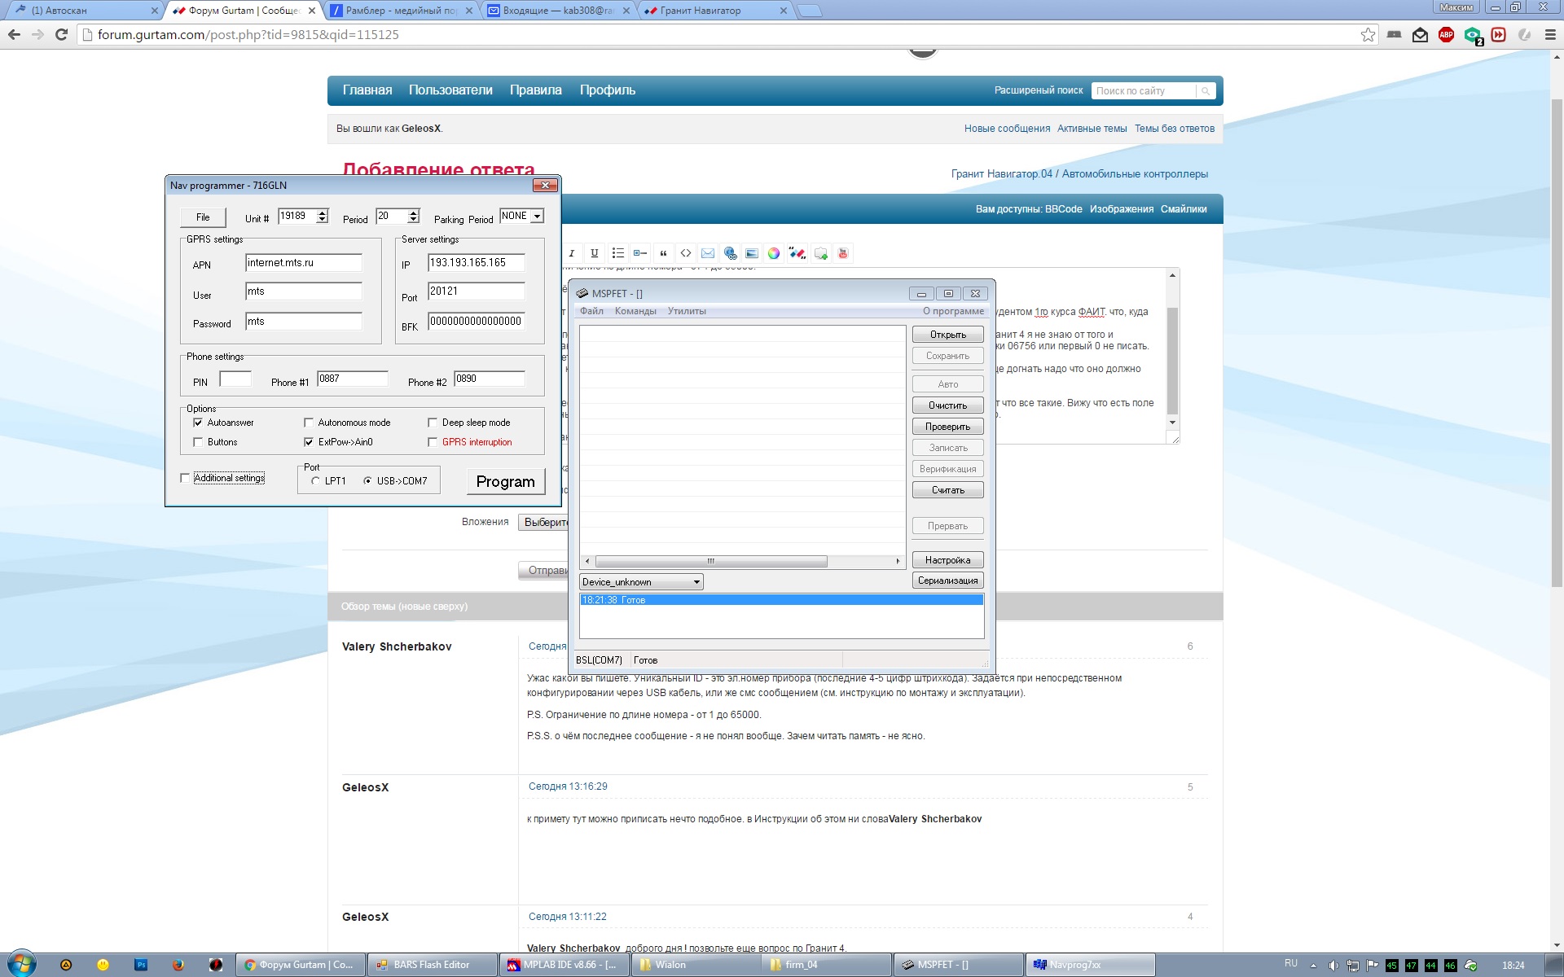
Task: Increase Unit number with spinner arrow
Action: (323, 212)
